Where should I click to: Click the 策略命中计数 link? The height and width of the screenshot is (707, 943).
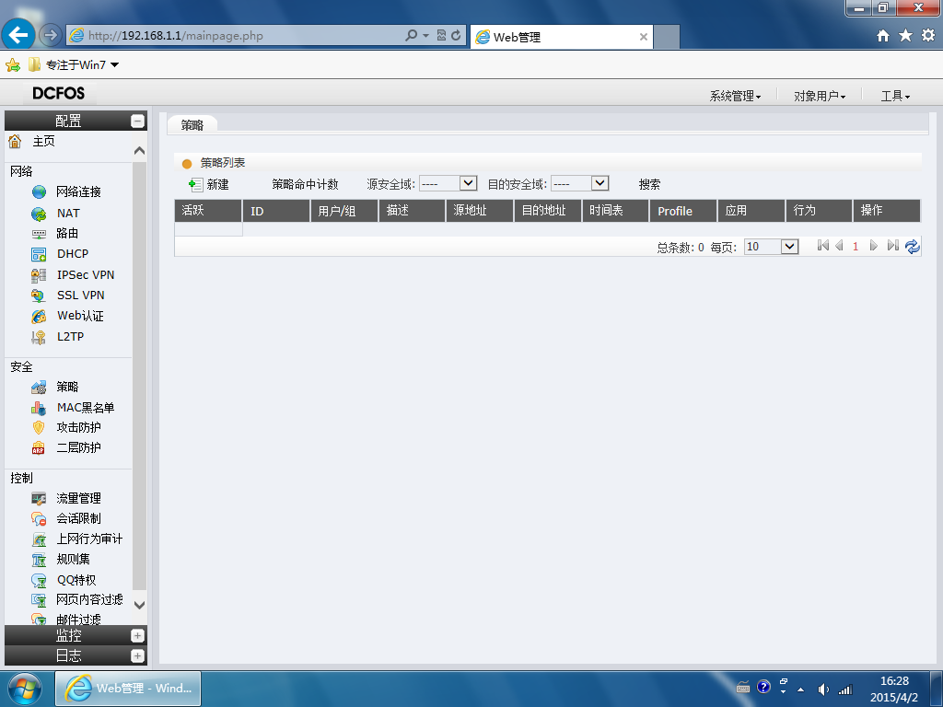click(305, 184)
